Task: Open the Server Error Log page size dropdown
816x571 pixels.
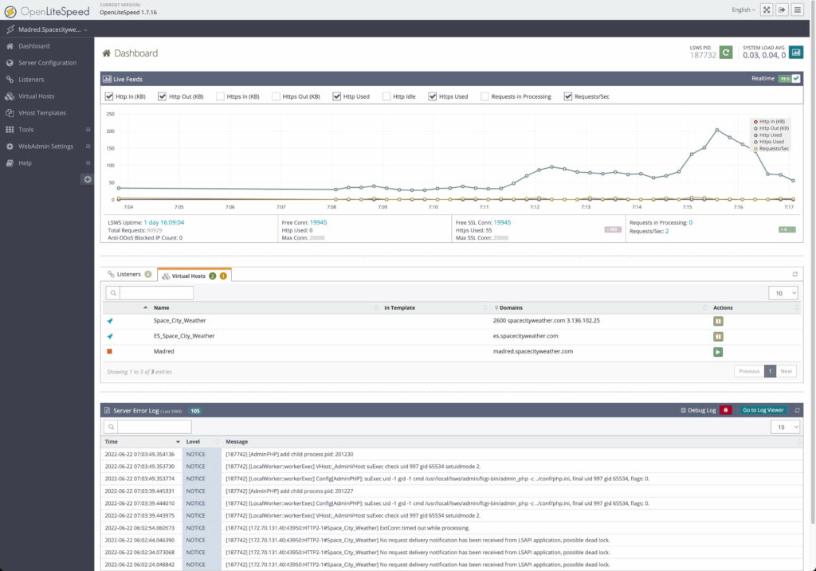Action: (x=785, y=427)
